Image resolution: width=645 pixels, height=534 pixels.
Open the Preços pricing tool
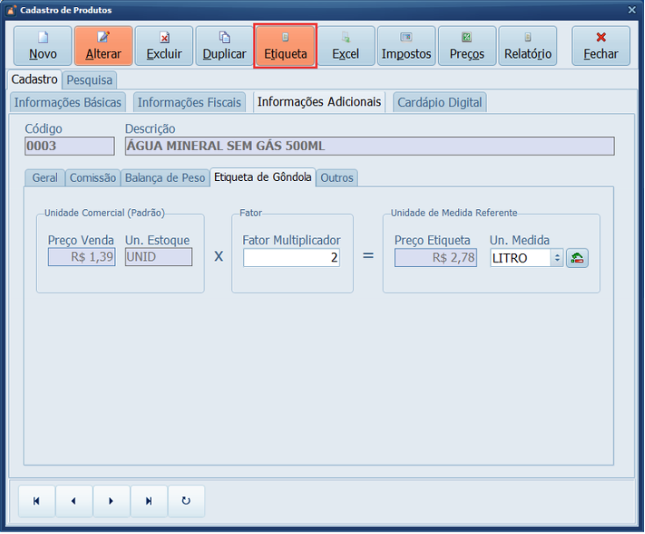click(467, 46)
